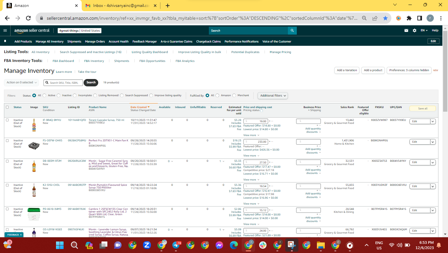This screenshot has width=448, height=253.
Task: Open the notification bell in the system tray
Action: click(439, 245)
